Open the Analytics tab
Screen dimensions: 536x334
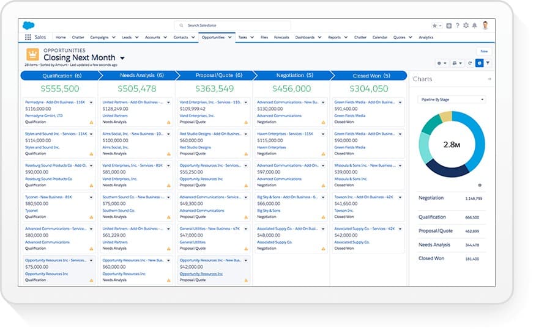[426, 37]
